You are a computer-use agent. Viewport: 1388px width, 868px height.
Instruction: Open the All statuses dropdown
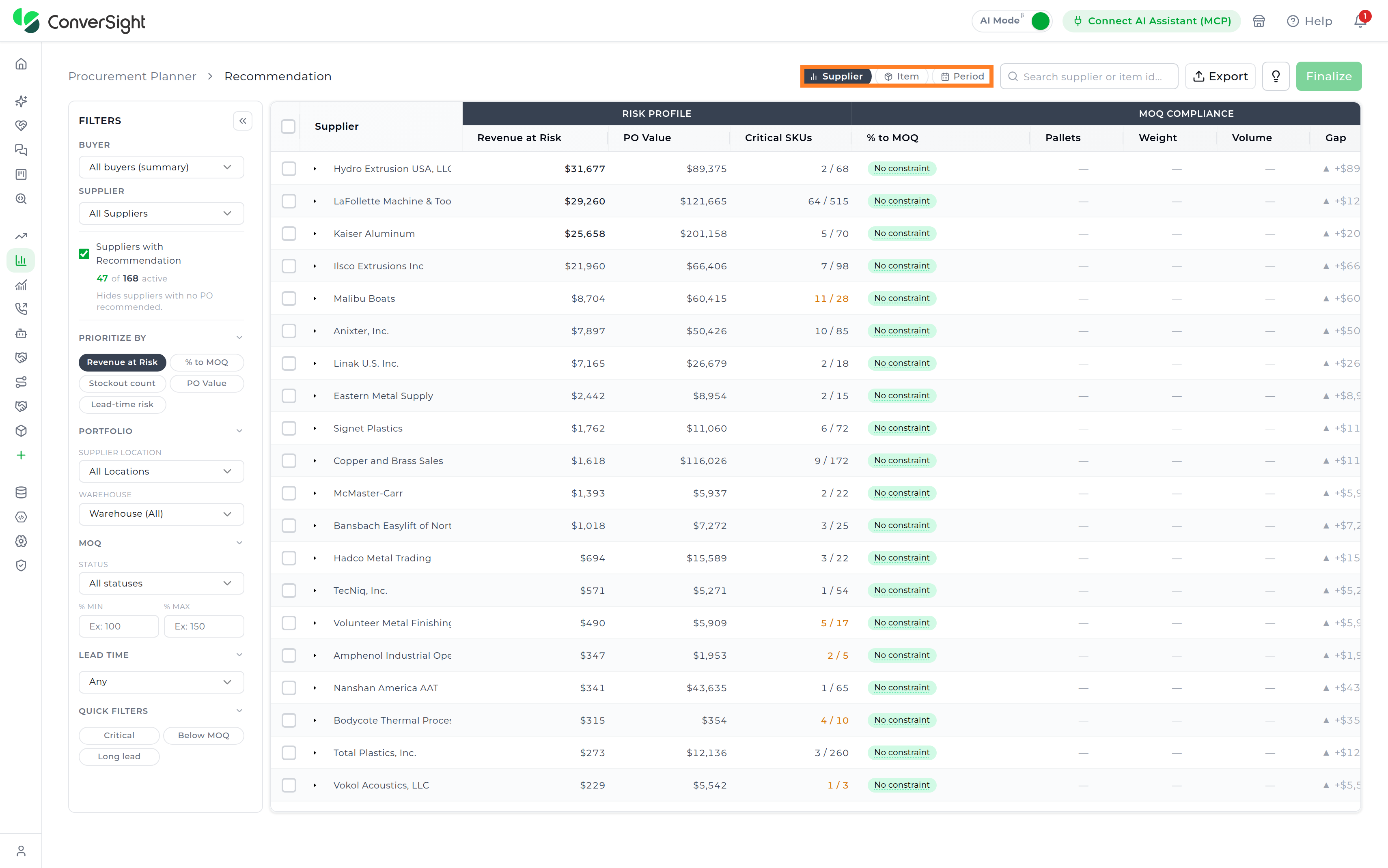click(162, 583)
